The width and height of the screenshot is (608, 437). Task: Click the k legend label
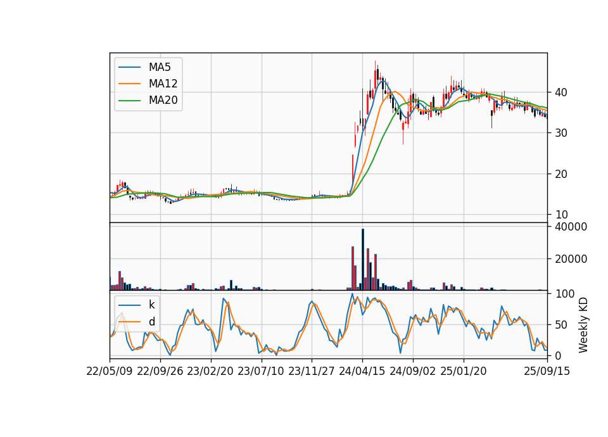(x=151, y=305)
